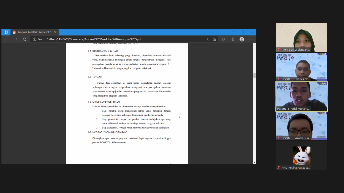Select HRD-Revina Raissa rabbit avatar
This screenshot has height=193, width=344.
(301, 155)
